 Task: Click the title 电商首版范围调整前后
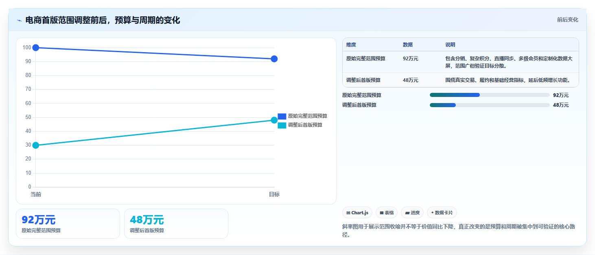coord(103,20)
